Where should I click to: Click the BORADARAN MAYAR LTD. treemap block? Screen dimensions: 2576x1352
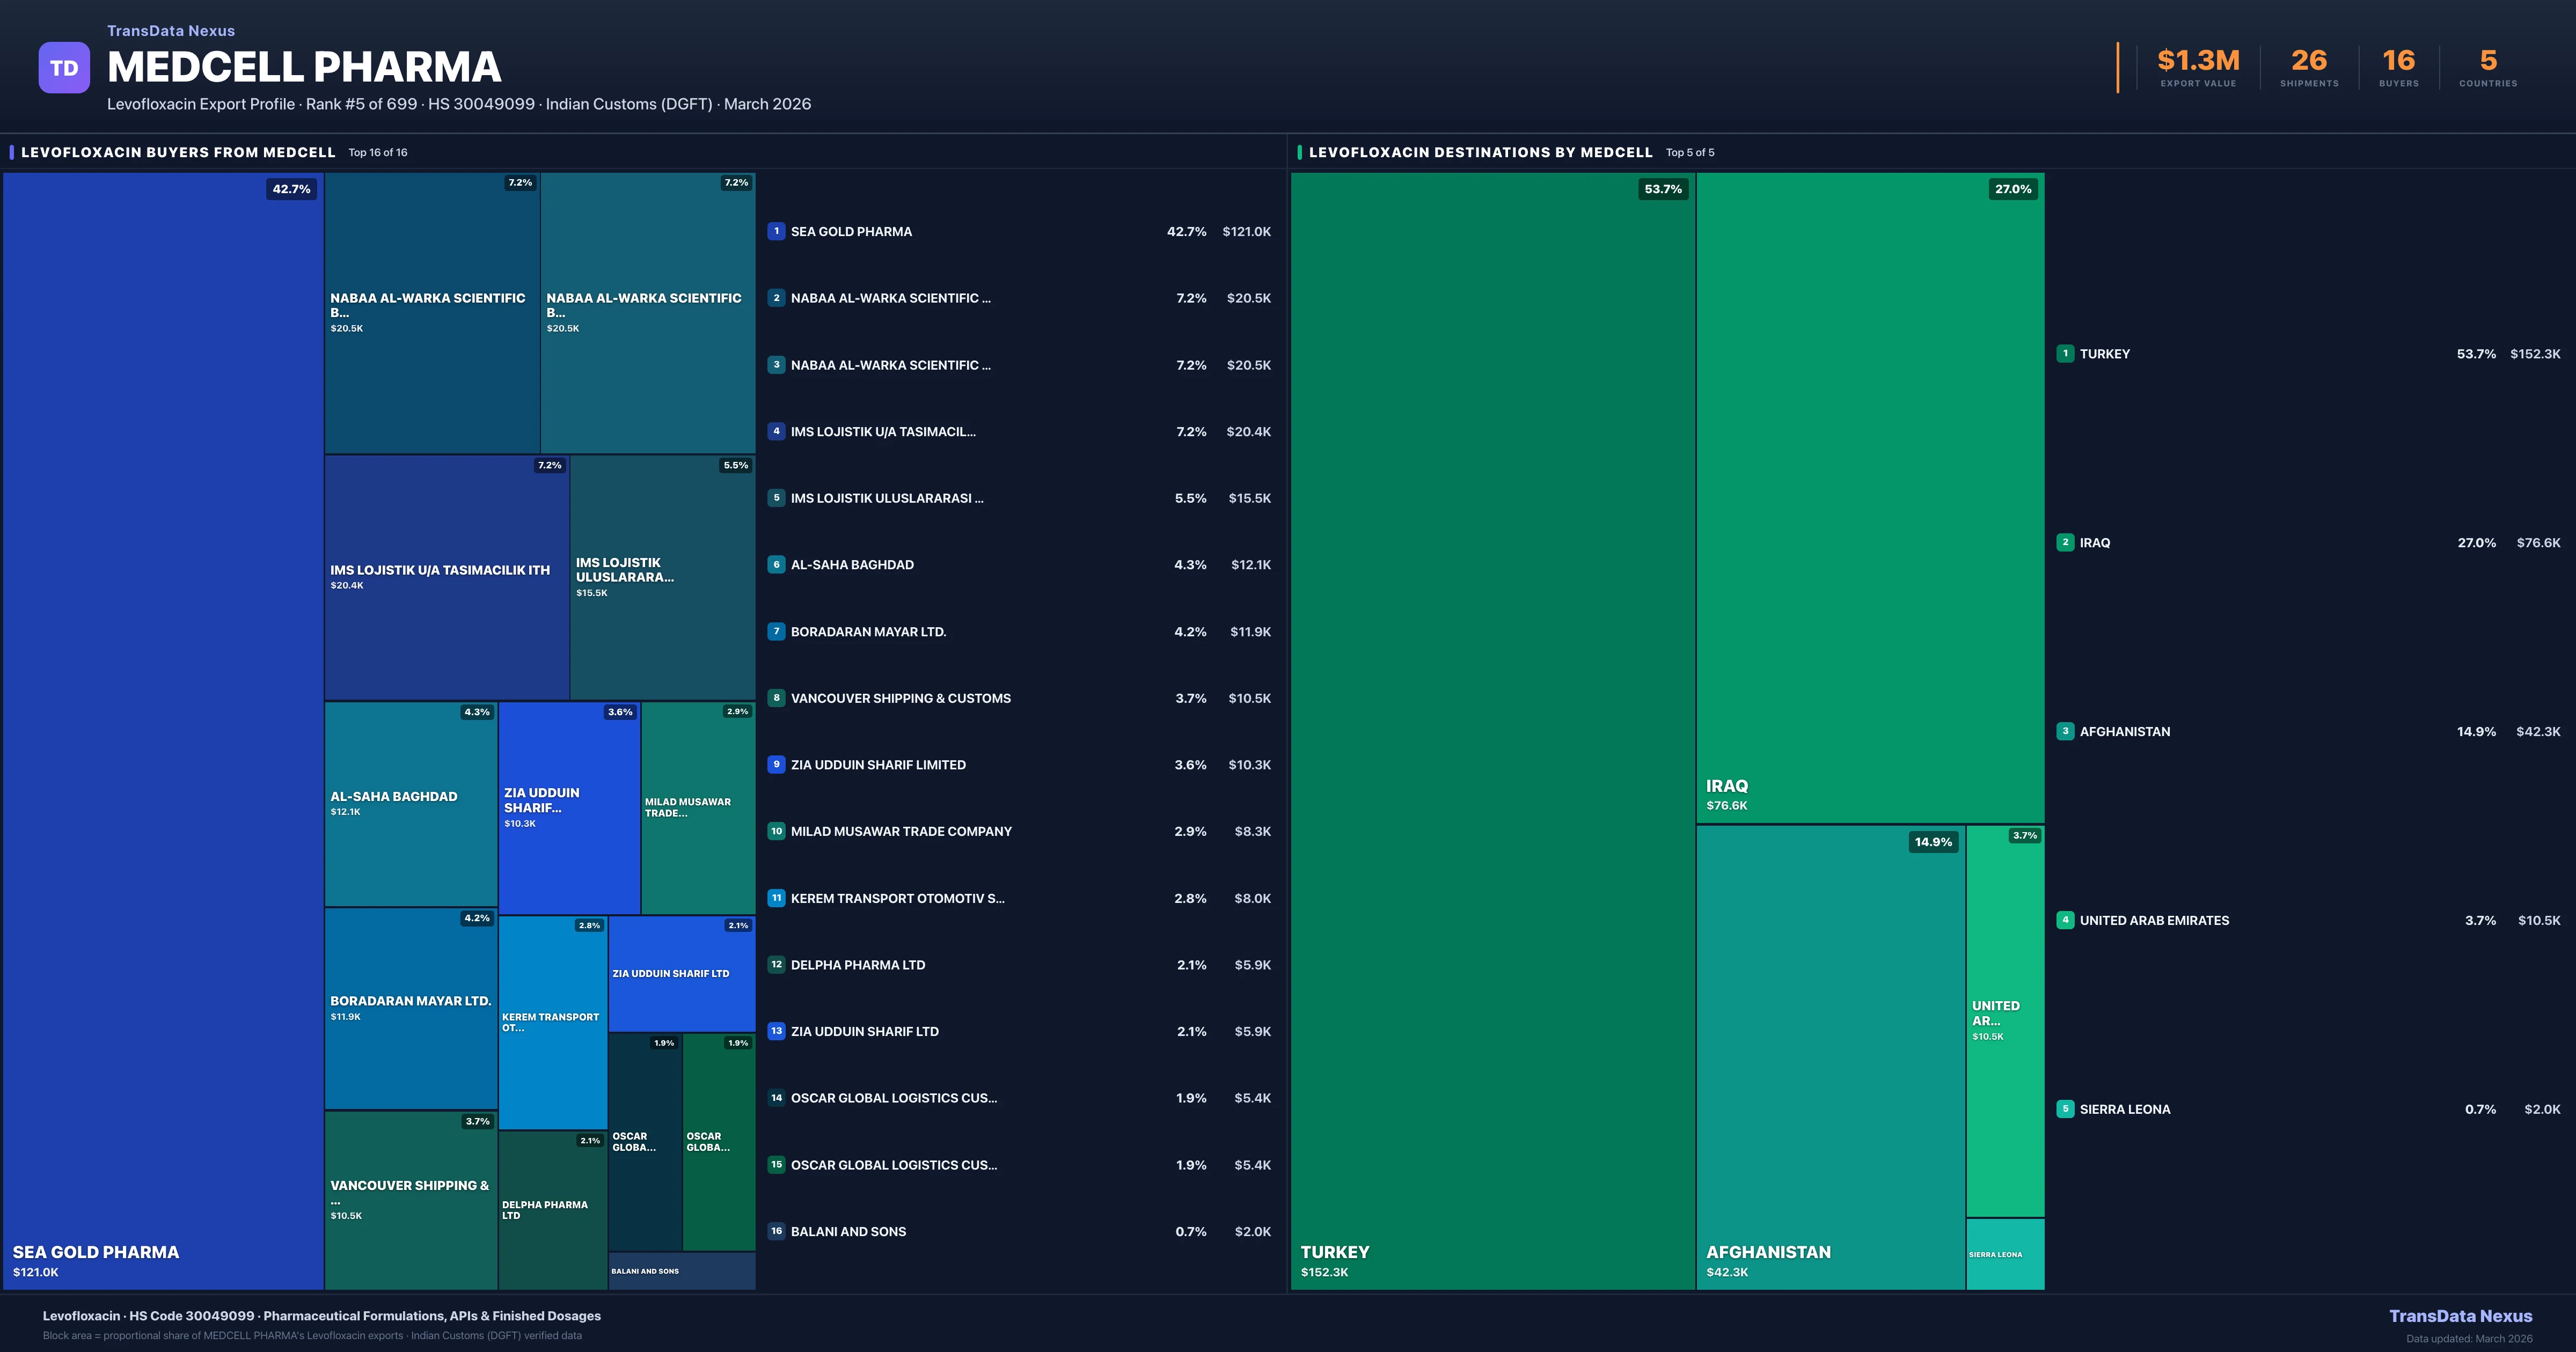point(411,1008)
